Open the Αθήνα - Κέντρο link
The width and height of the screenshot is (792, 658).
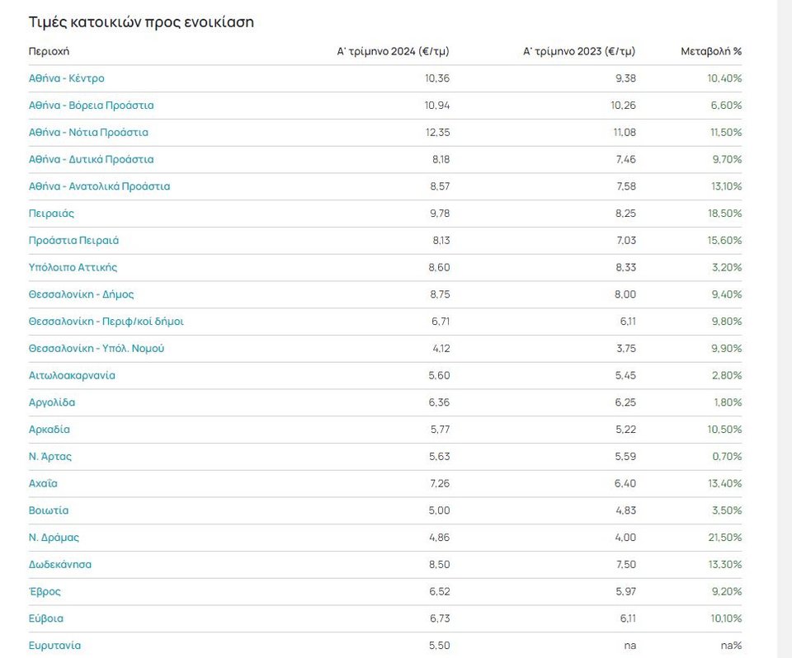pos(66,78)
